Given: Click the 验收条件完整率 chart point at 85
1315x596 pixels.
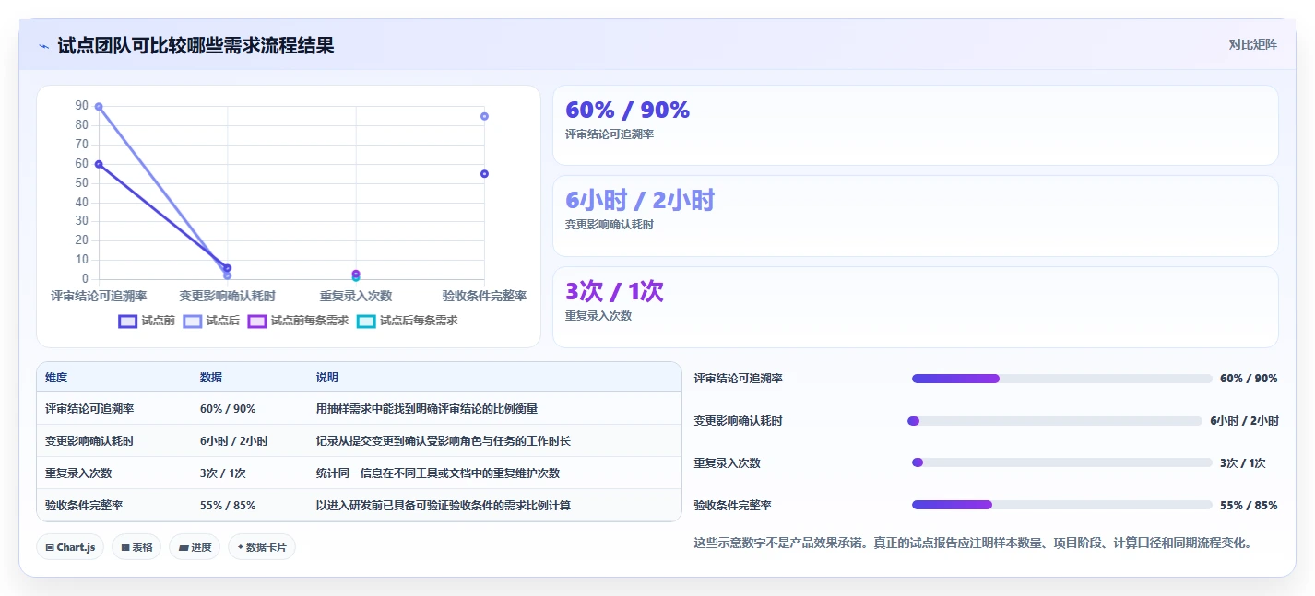Looking at the screenshot, I should 484,116.
